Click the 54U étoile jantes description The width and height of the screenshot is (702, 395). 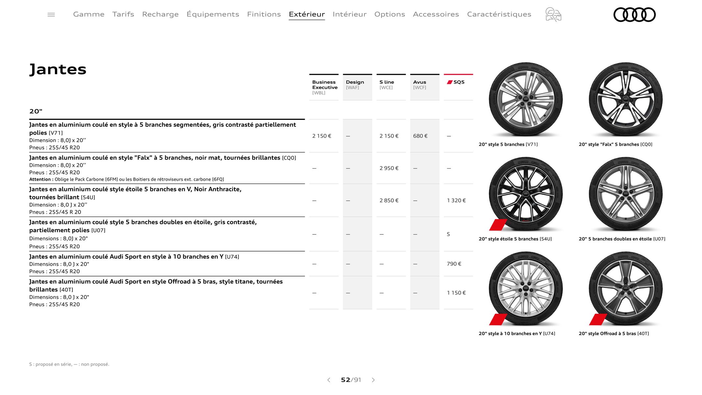167,200
